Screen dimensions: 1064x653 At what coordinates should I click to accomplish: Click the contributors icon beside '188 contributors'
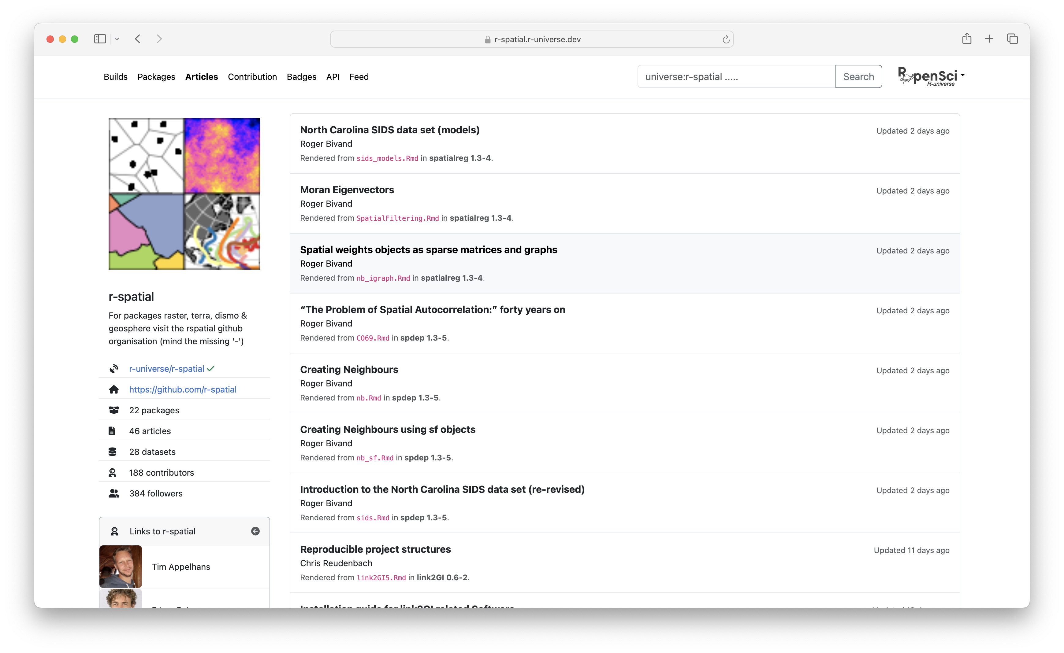113,472
